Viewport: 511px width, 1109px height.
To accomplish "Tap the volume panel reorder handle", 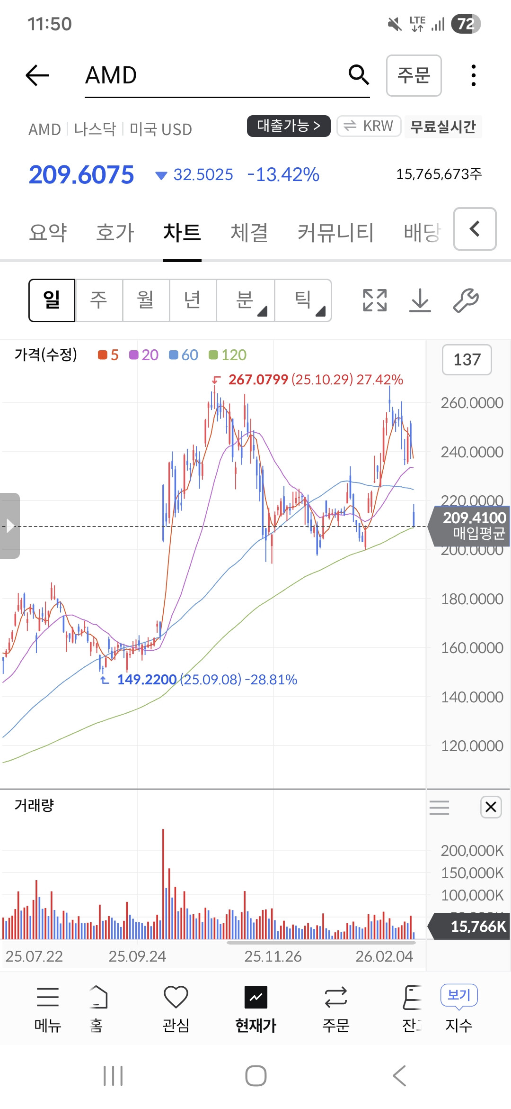I will click(x=439, y=807).
